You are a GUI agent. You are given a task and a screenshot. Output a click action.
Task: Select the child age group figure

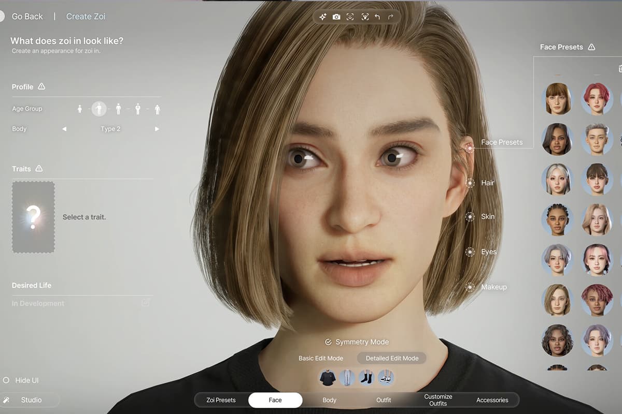click(80, 109)
